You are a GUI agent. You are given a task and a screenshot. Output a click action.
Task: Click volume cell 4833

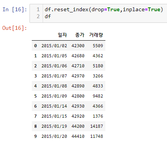pos(98,86)
